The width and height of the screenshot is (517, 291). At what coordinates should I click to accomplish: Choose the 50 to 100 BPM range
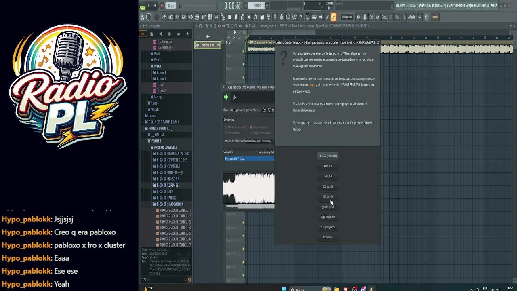(328, 166)
